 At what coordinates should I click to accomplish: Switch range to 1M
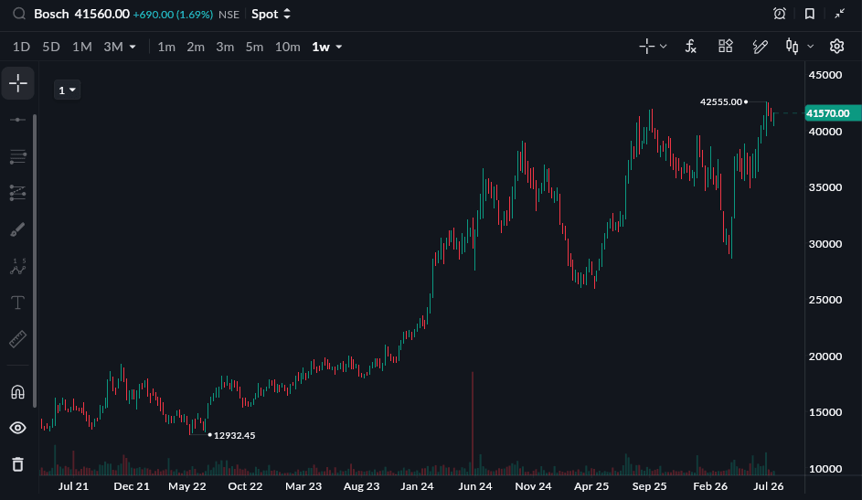[x=82, y=47]
